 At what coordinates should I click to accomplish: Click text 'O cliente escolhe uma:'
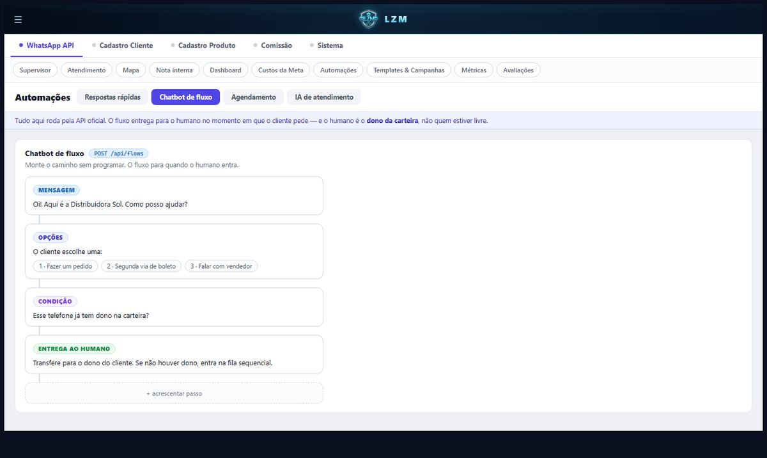pos(68,252)
